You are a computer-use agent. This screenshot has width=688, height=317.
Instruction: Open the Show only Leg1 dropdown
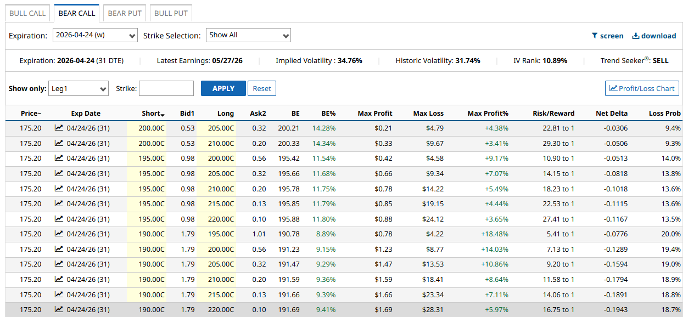click(78, 88)
